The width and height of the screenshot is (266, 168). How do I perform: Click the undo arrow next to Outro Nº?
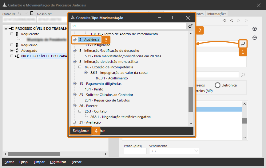(x=19, y=13)
